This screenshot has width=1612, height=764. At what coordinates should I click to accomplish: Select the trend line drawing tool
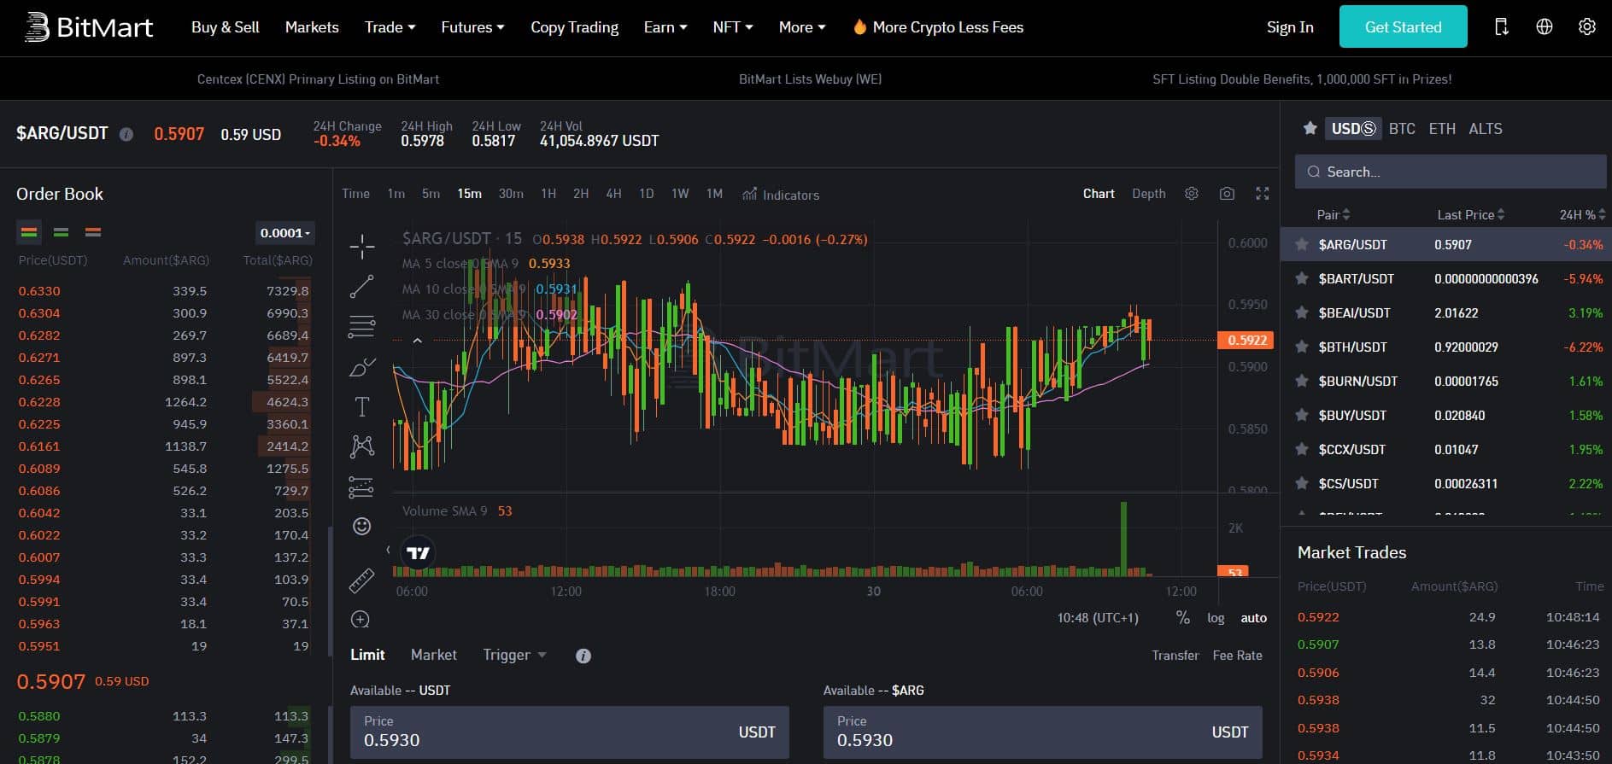click(362, 286)
